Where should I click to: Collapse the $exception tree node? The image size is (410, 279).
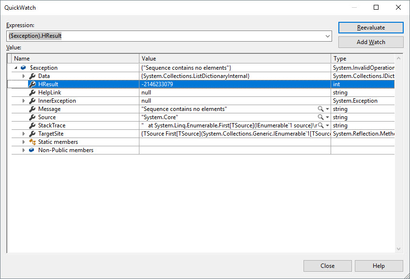[x=15, y=68]
